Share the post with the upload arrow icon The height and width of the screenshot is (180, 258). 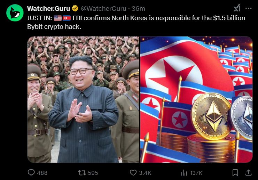tap(249, 173)
